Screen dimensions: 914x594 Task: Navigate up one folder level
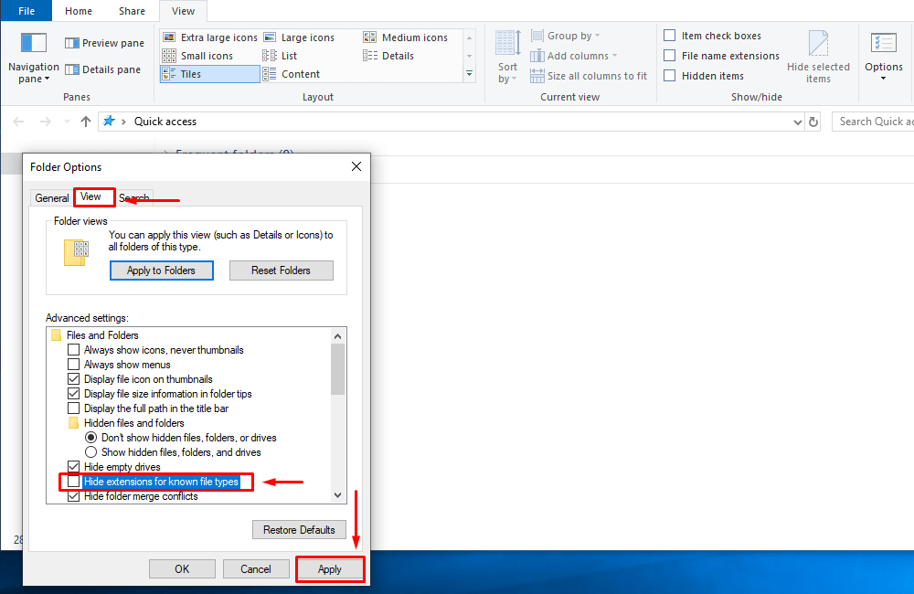point(85,121)
